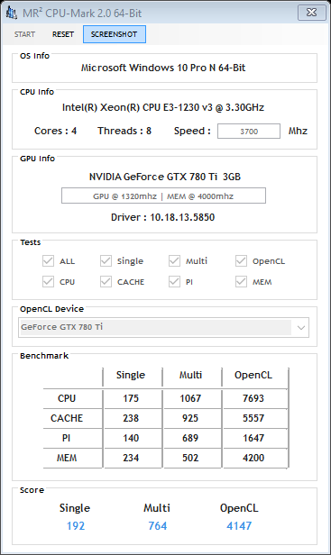Select the CACHE OpenCL score 5557

253,418
